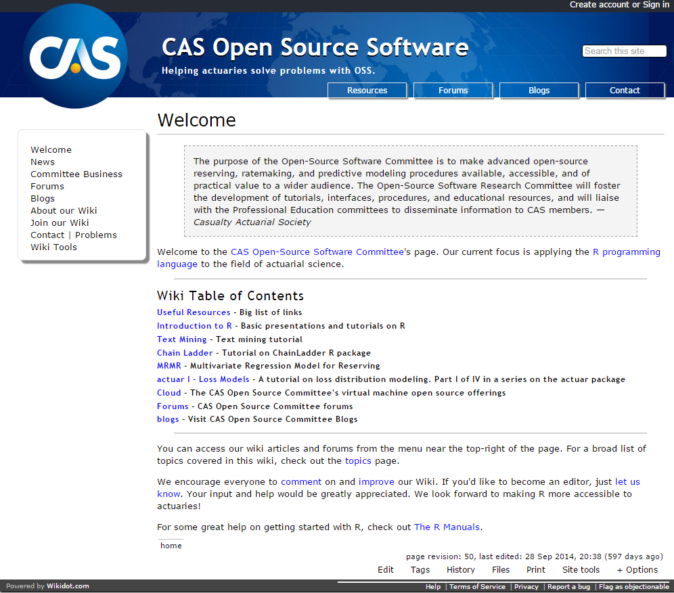674x593 pixels.
Task: Open Committee Business in the sidebar
Action: click(76, 174)
